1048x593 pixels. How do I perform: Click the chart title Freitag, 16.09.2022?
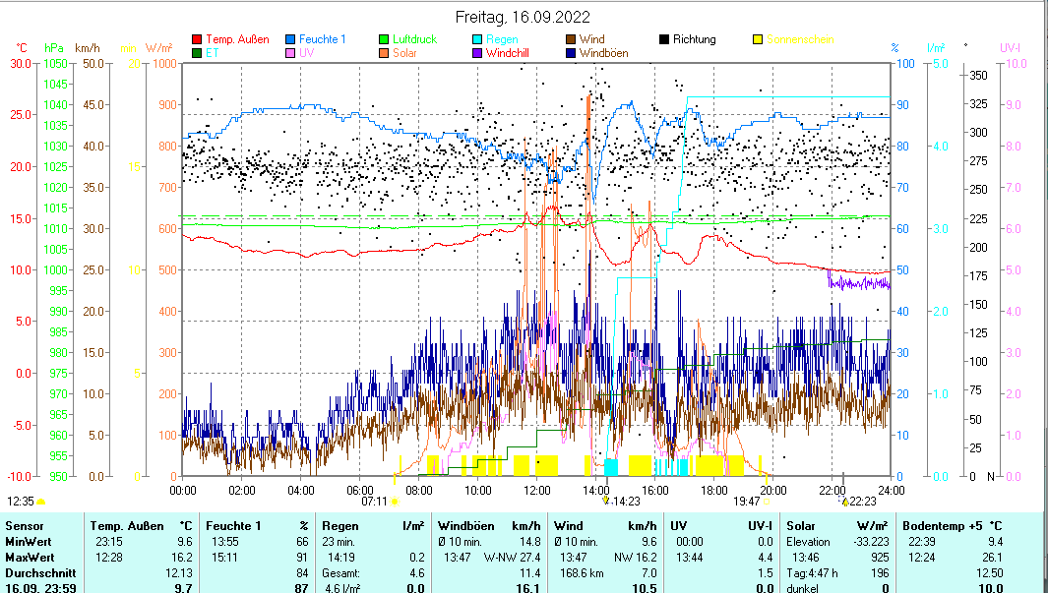(x=524, y=17)
